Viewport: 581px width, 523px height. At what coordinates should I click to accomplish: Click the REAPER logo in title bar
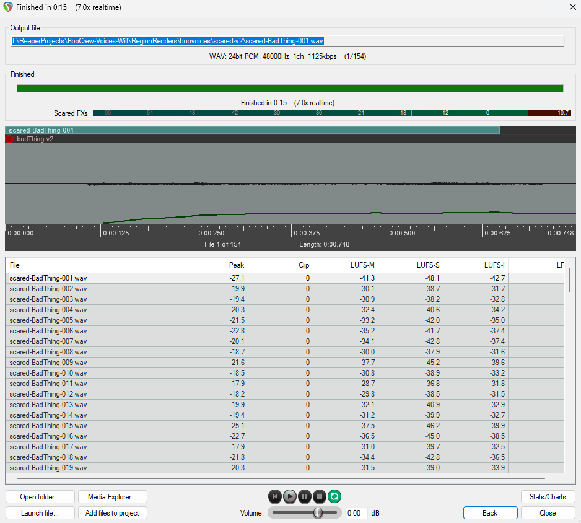point(8,7)
